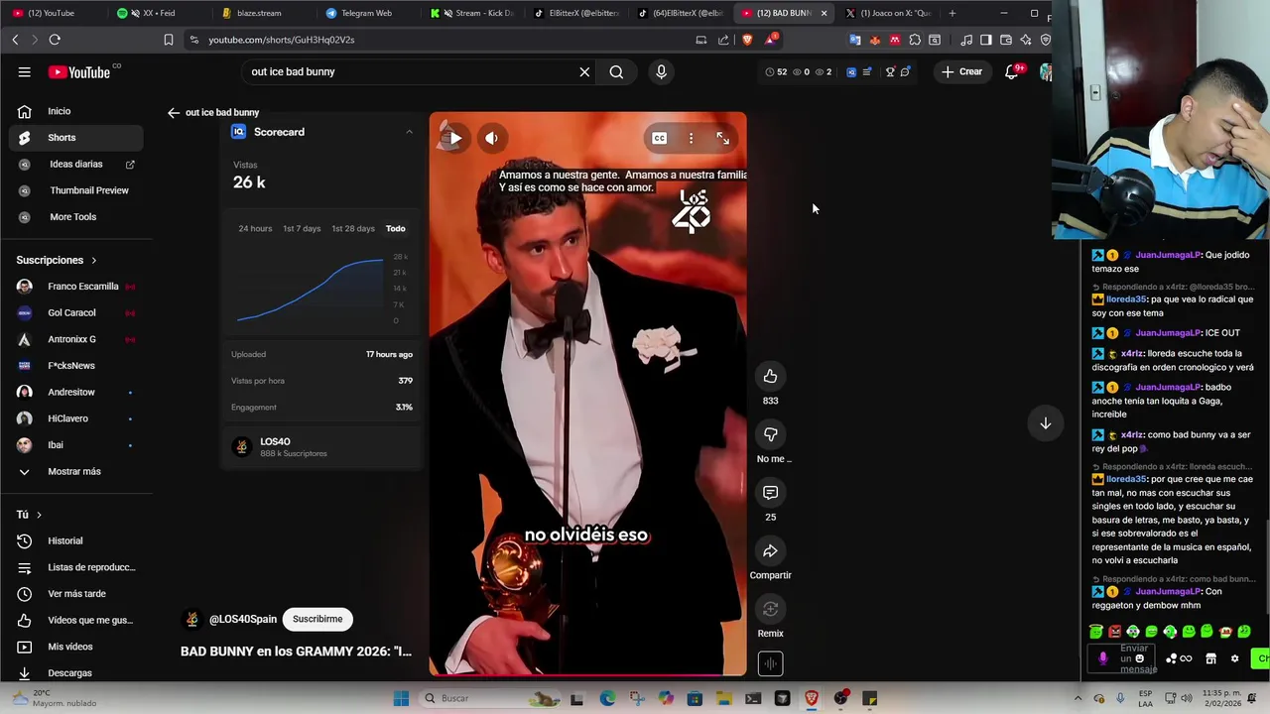Toggle closed captions on the short
This screenshot has width=1270, height=714.
[660, 138]
